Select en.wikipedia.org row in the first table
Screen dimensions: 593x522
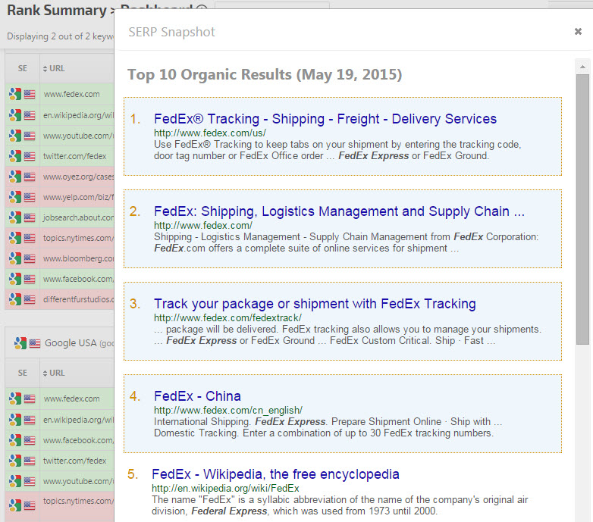[78, 115]
